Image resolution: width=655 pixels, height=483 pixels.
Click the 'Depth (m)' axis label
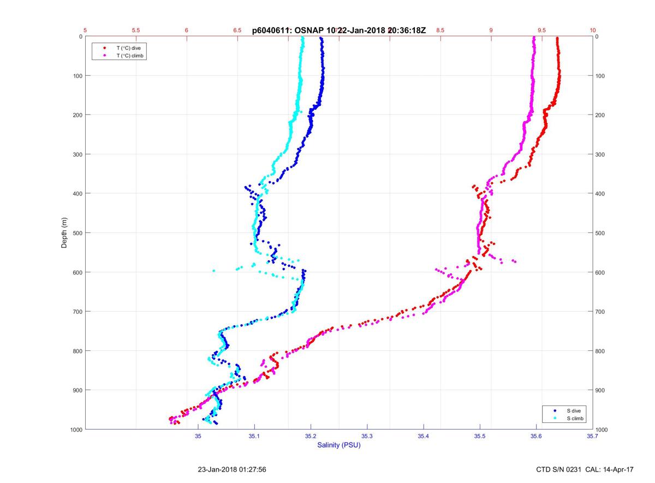(x=64, y=233)
